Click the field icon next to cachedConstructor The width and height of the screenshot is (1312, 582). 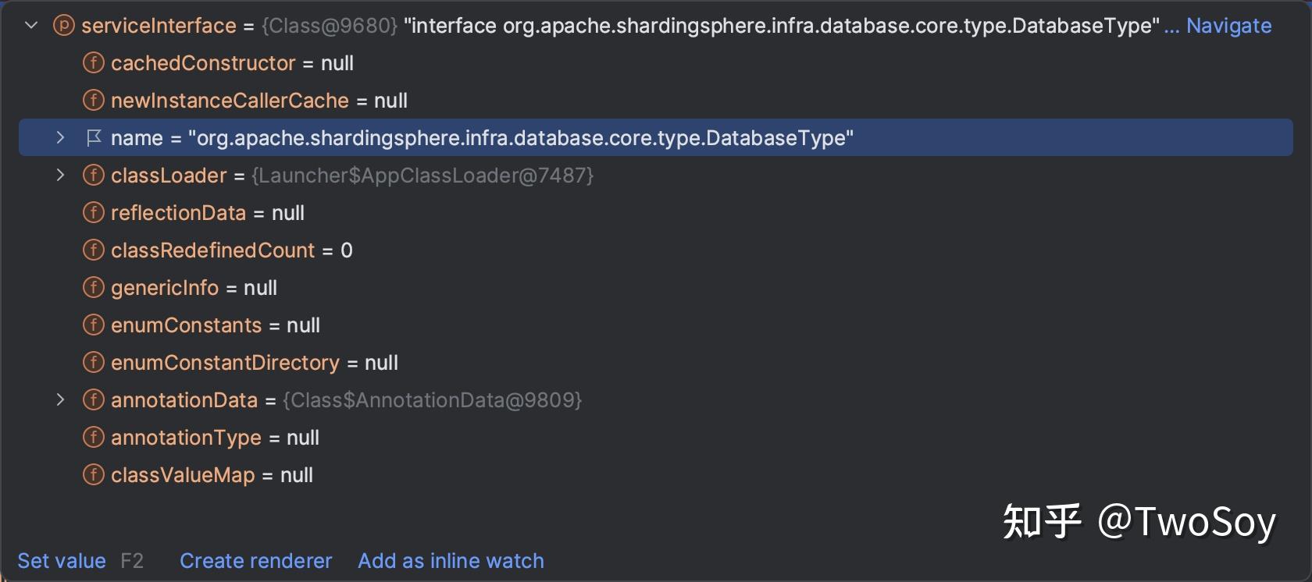(93, 63)
